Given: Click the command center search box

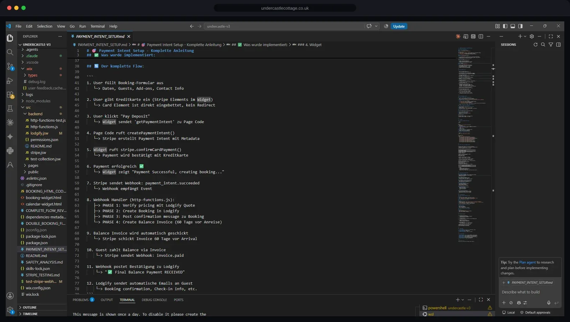Looking at the screenshot, I should click(285, 26).
